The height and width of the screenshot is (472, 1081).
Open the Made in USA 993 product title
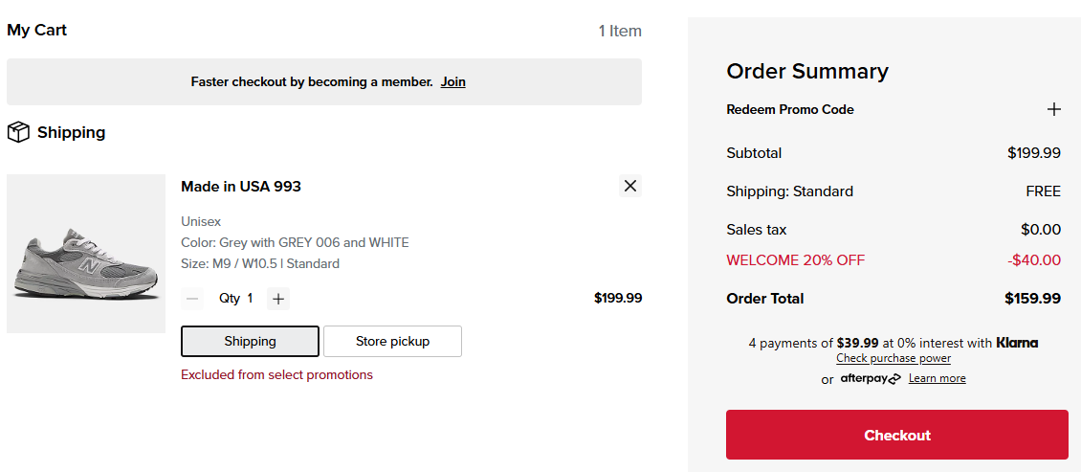click(x=241, y=187)
